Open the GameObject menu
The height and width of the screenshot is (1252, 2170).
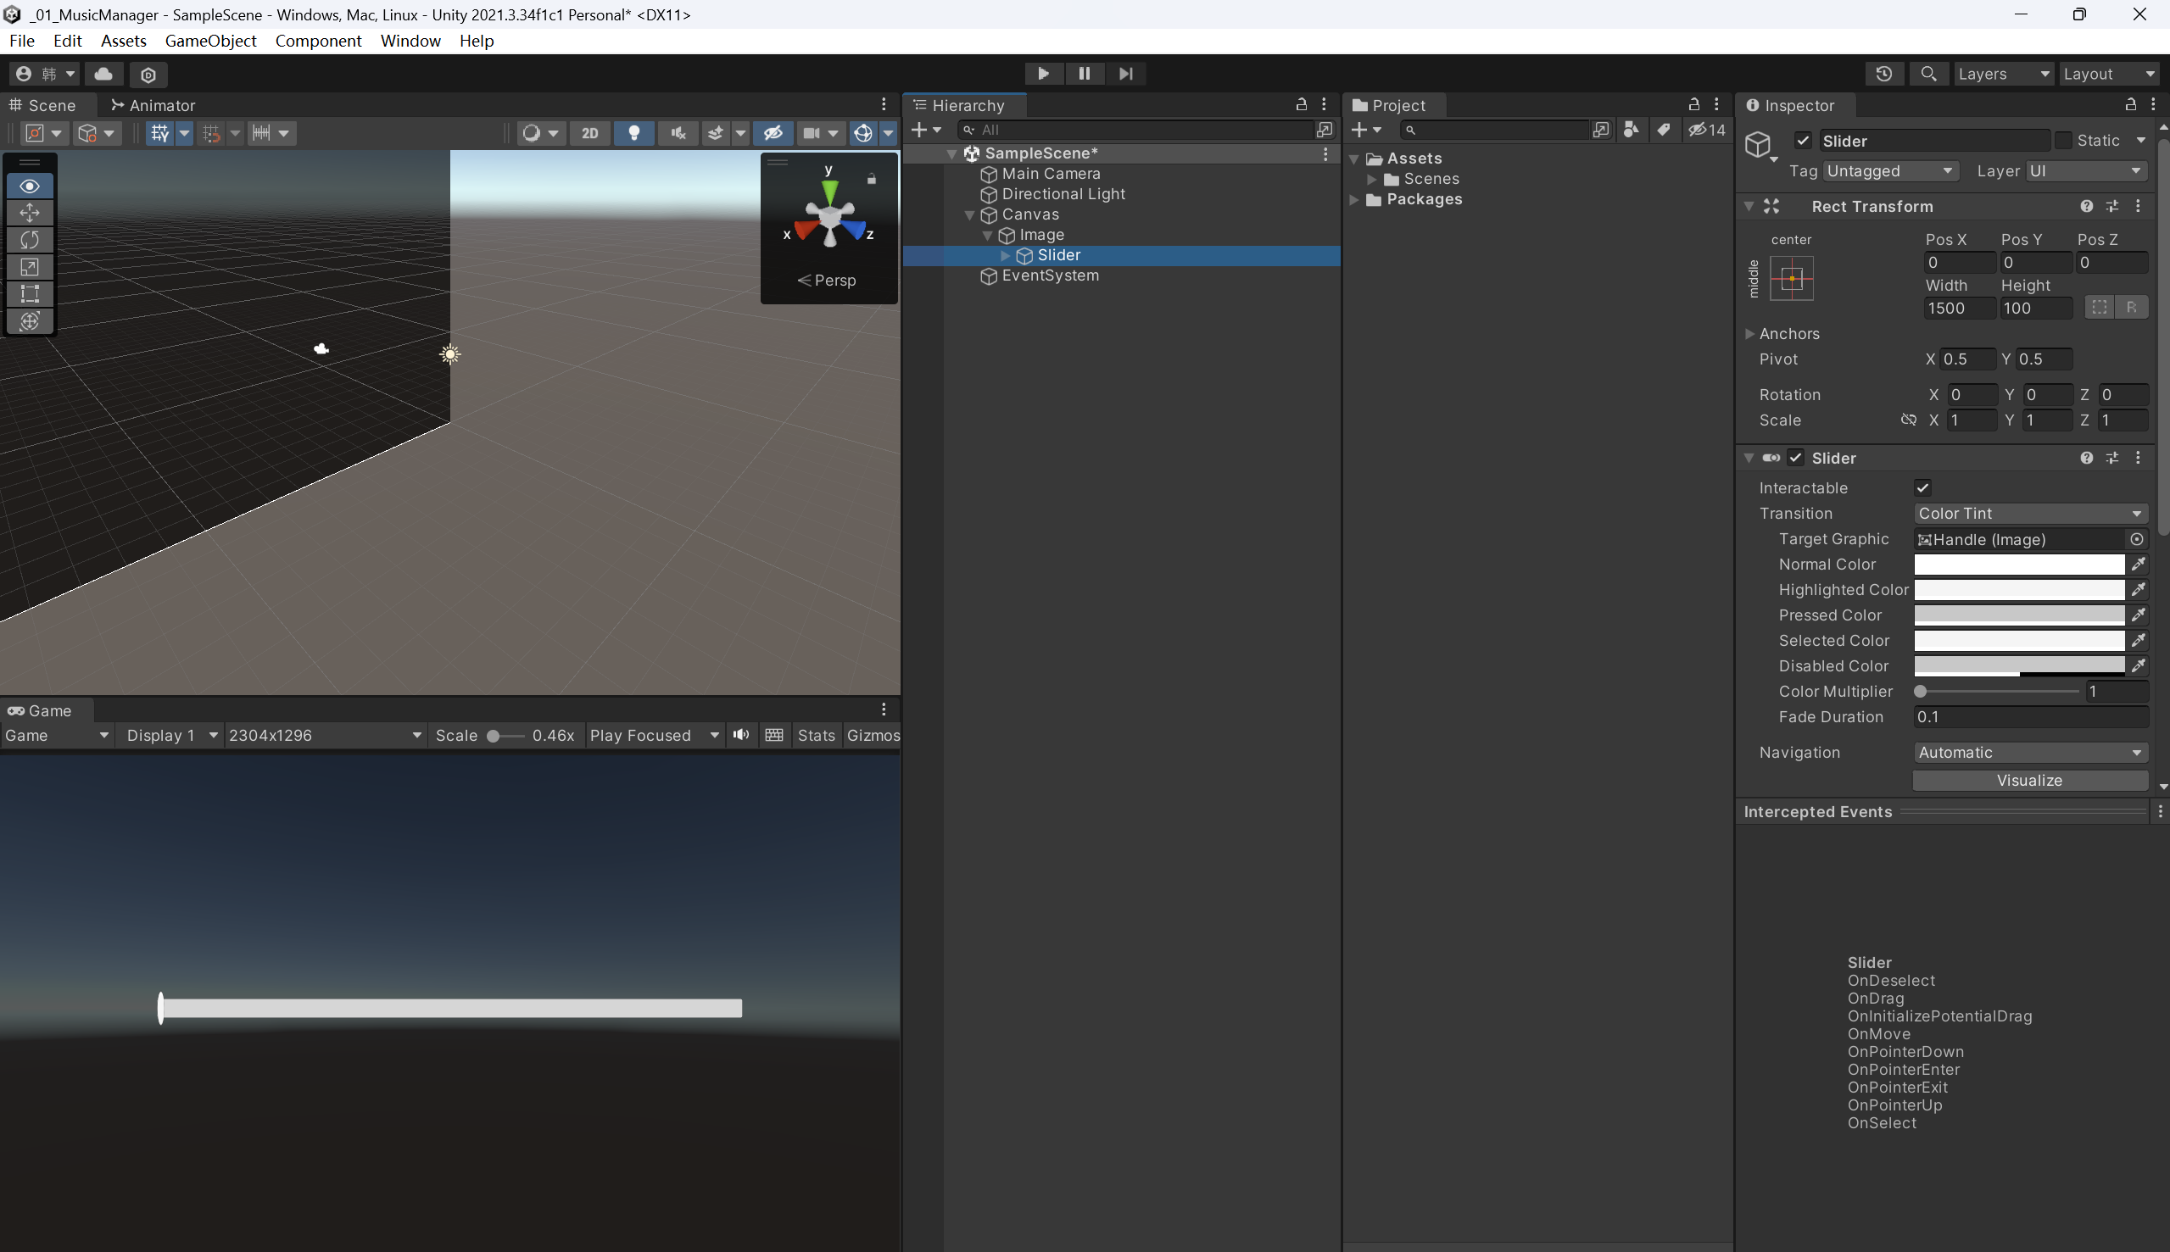(x=210, y=41)
